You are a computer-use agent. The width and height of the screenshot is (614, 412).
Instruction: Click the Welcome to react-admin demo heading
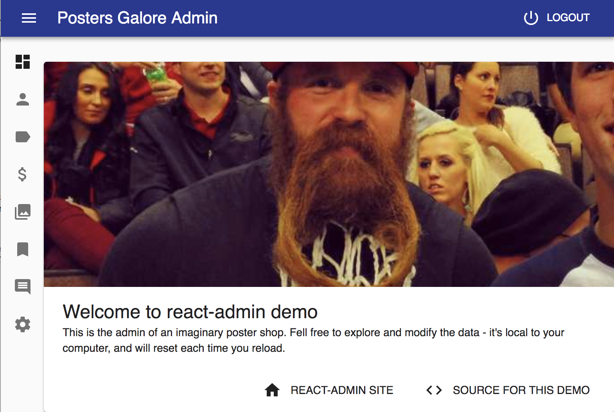(190, 312)
